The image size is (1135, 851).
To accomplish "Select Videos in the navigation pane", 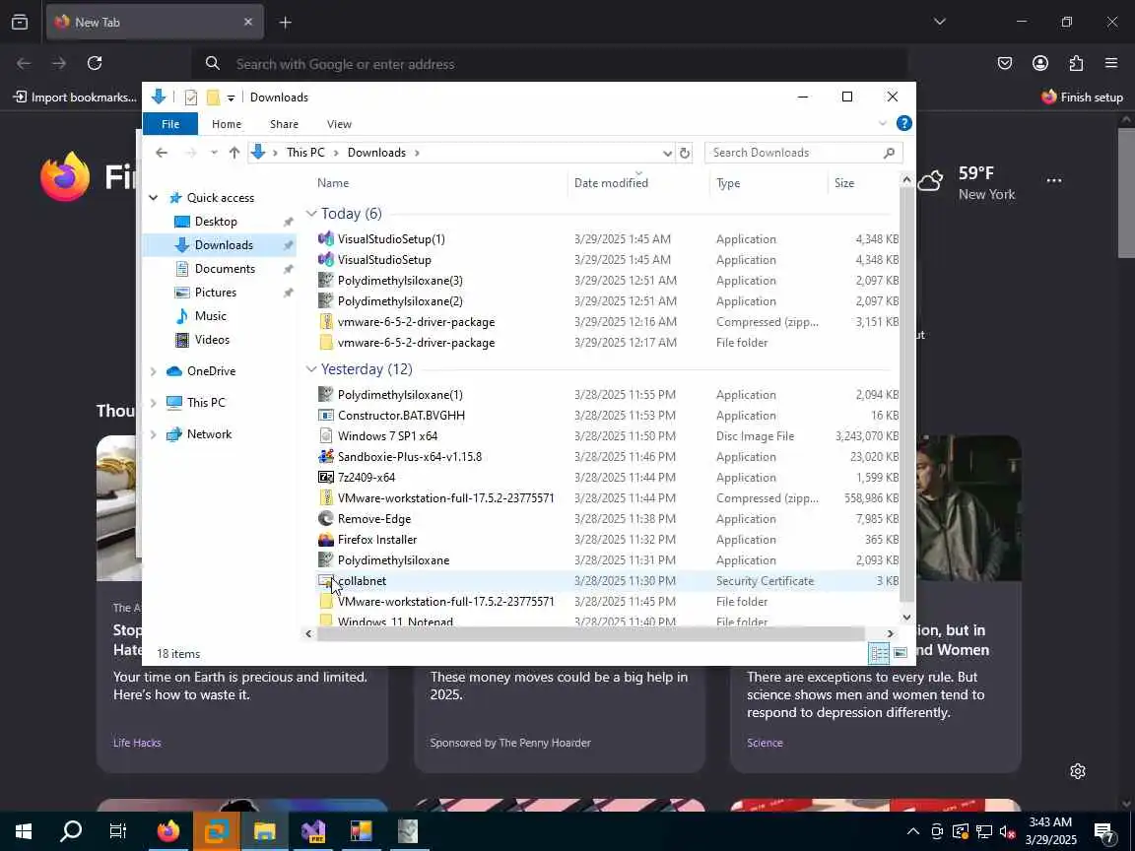I will click(212, 340).
